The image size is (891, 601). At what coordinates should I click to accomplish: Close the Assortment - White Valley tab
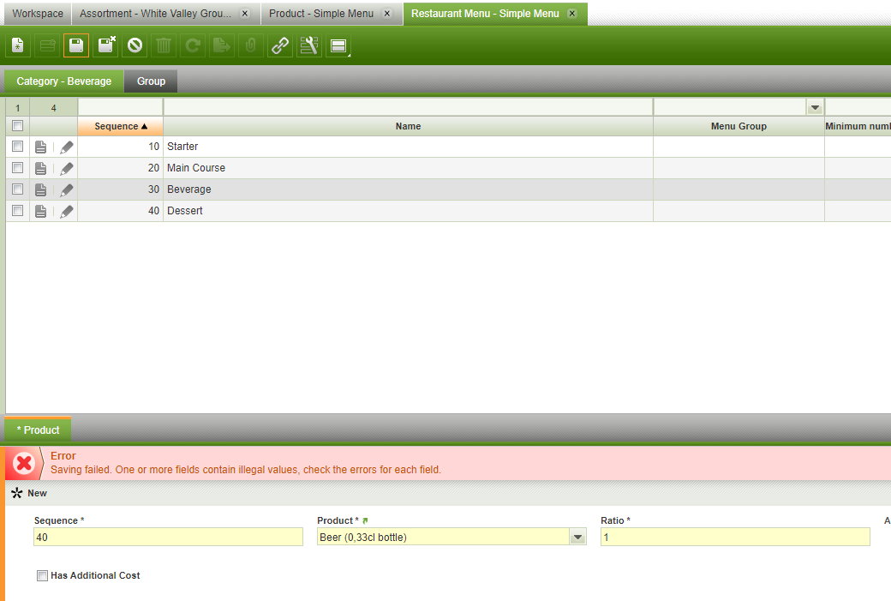[x=245, y=14]
